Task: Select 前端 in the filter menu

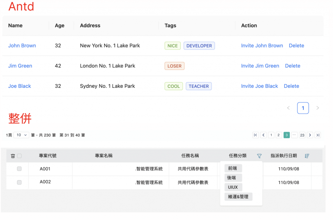Action: 233,168
